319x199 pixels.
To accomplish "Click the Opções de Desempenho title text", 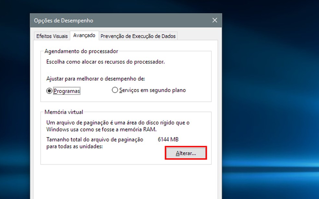I will (64, 20).
